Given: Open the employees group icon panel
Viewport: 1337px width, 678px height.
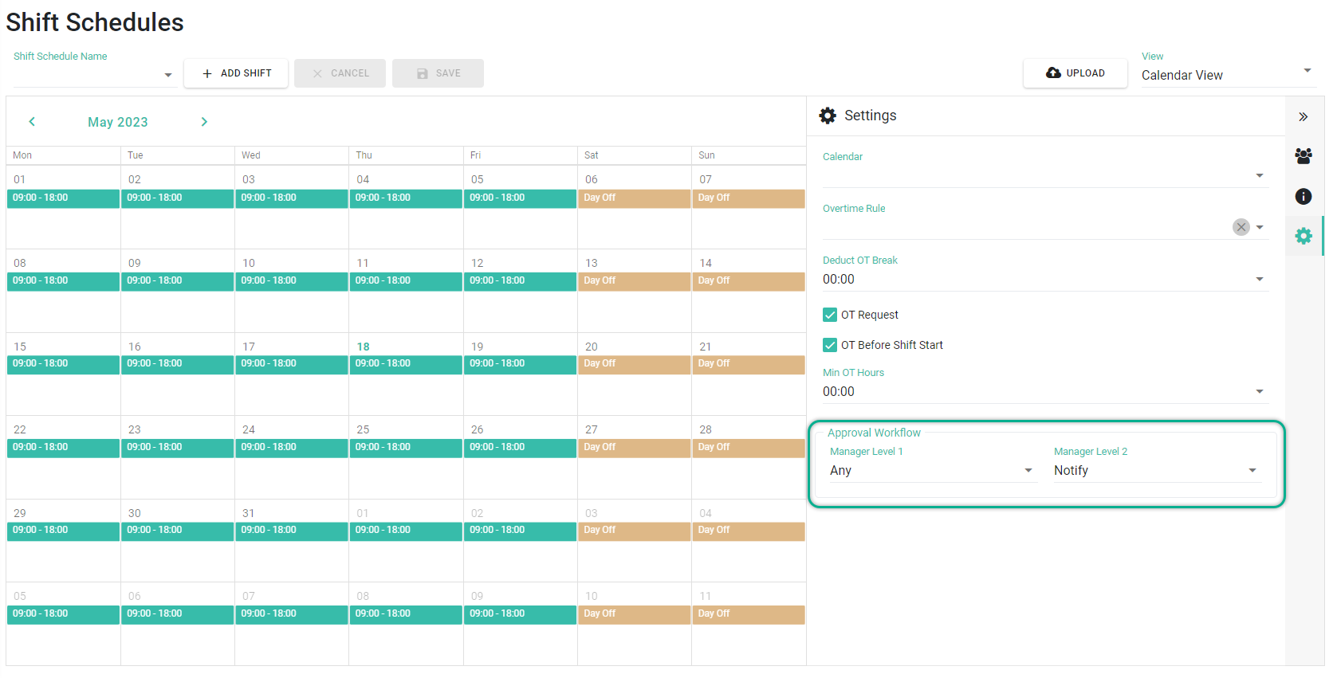Looking at the screenshot, I should [x=1304, y=156].
